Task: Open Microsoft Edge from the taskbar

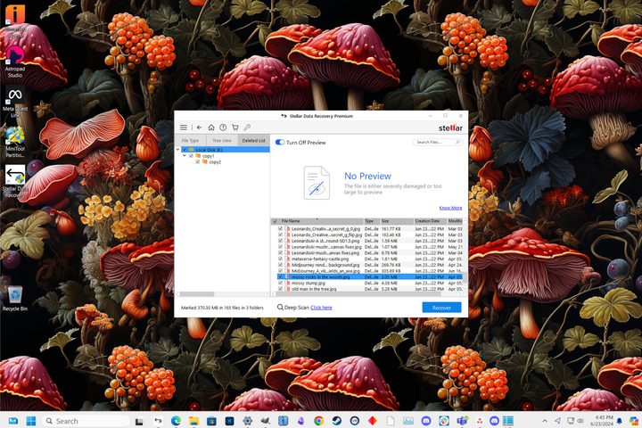Action: 176,421
